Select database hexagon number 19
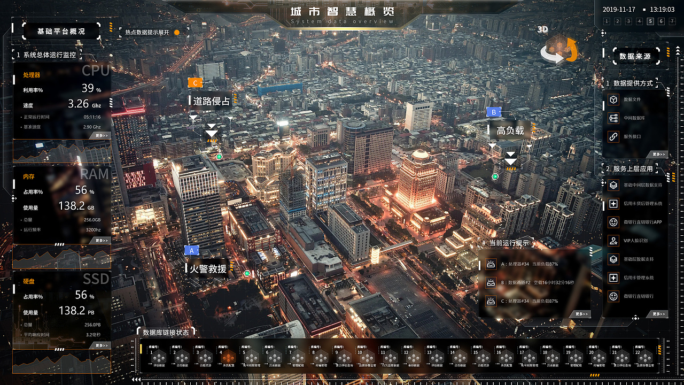The image size is (684, 385). point(575,357)
